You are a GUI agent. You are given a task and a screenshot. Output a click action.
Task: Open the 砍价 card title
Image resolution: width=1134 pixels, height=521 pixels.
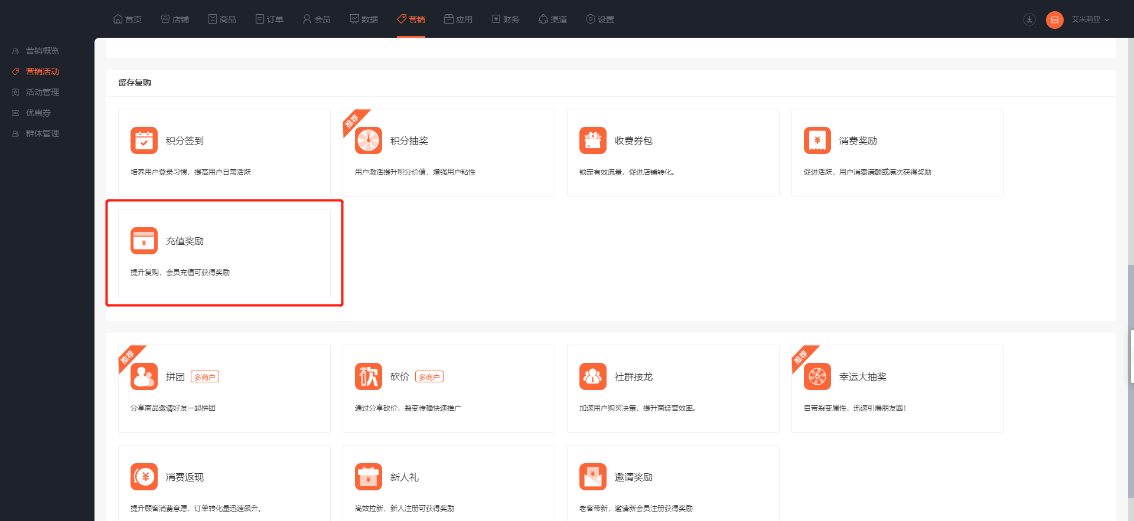tap(400, 376)
